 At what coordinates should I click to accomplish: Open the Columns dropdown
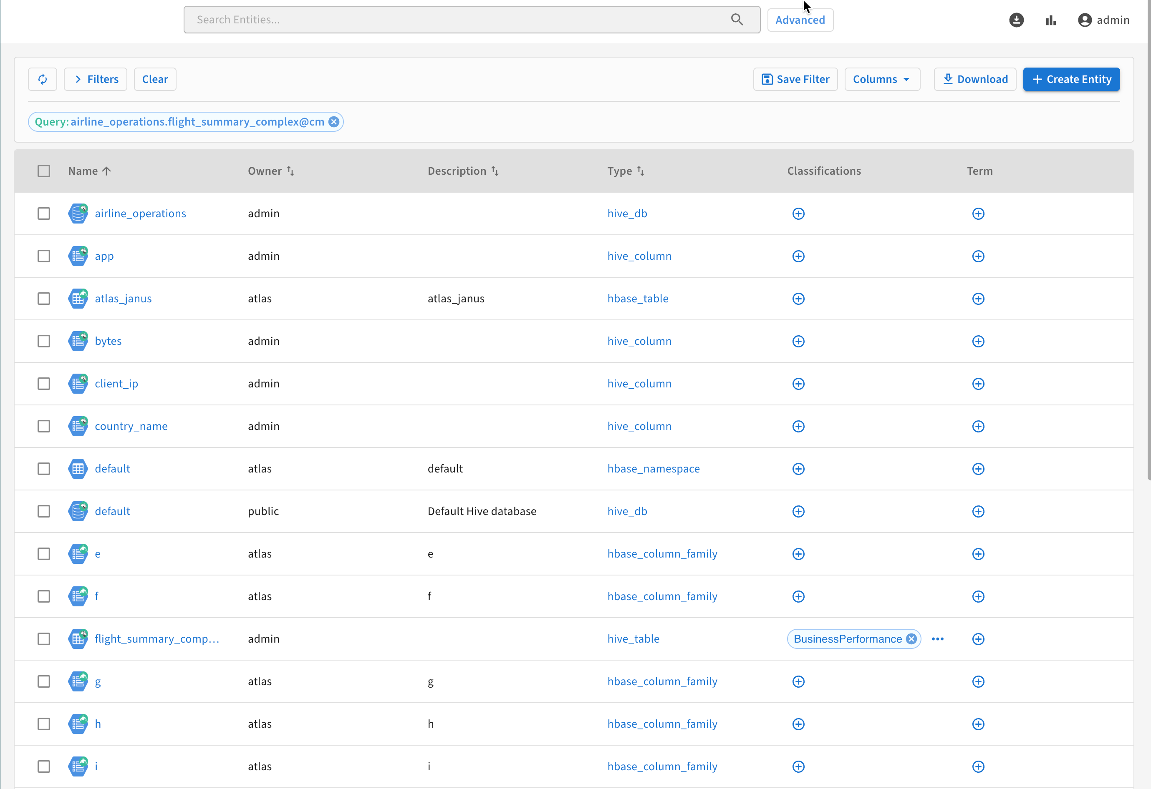(x=881, y=79)
